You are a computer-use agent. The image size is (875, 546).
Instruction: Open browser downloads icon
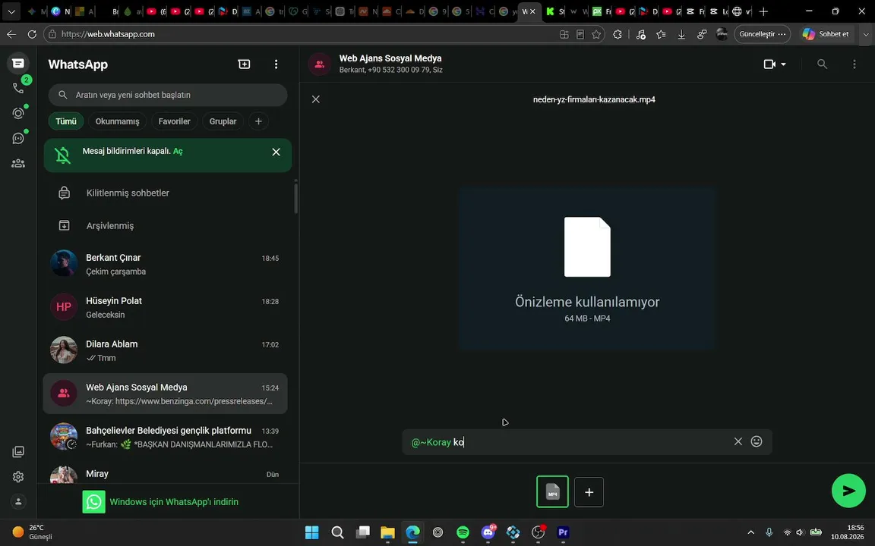click(681, 34)
